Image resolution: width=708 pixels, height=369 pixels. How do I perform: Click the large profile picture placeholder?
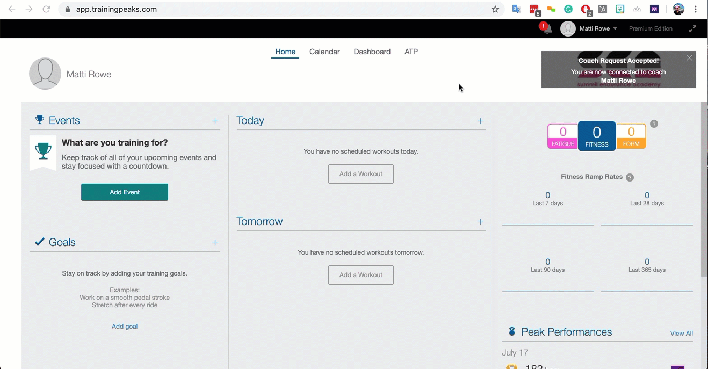(45, 74)
